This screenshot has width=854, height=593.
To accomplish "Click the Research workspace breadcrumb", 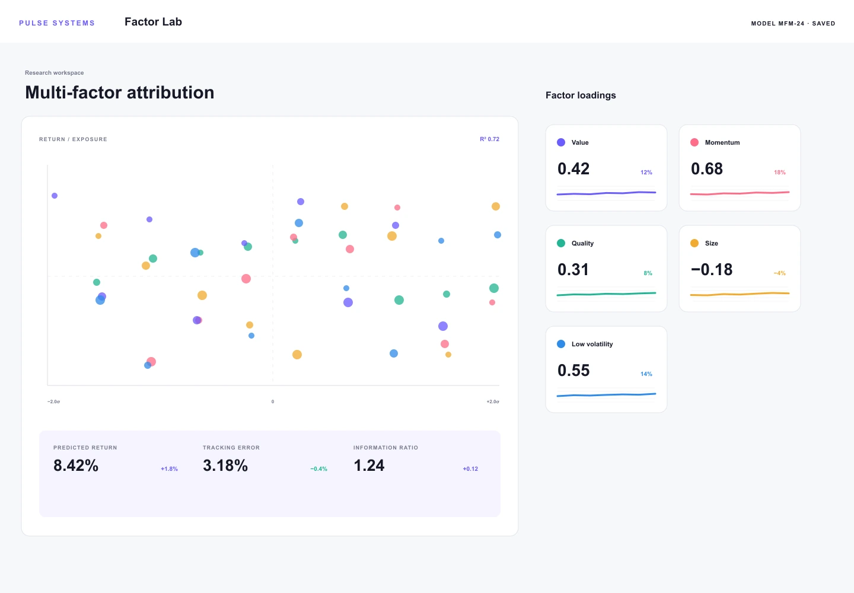I will (55, 73).
